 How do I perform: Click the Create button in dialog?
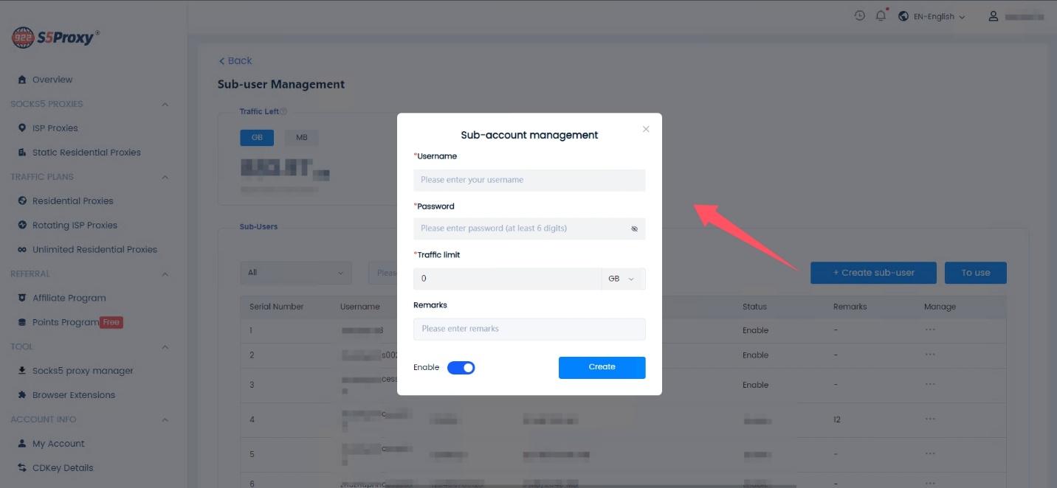(x=602, y=367)
